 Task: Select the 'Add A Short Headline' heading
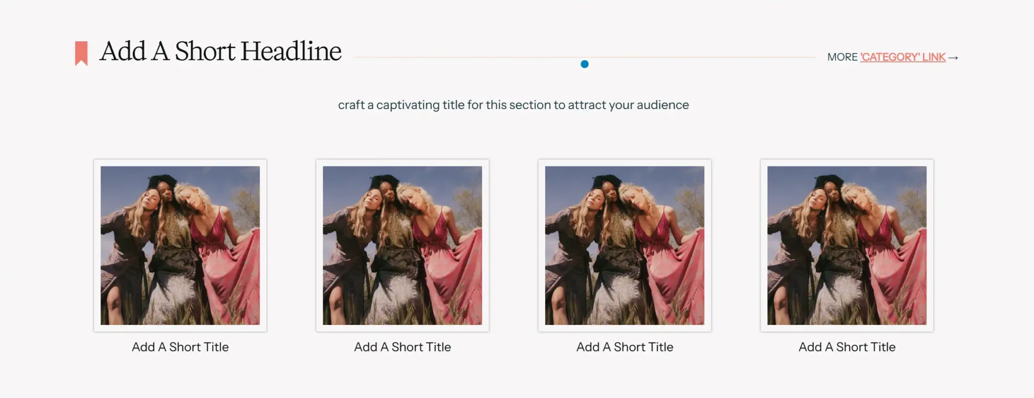pos(221,51)
